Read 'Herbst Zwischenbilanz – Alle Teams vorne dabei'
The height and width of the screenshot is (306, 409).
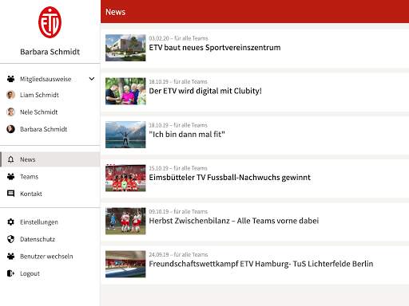[x=234, y=221]
